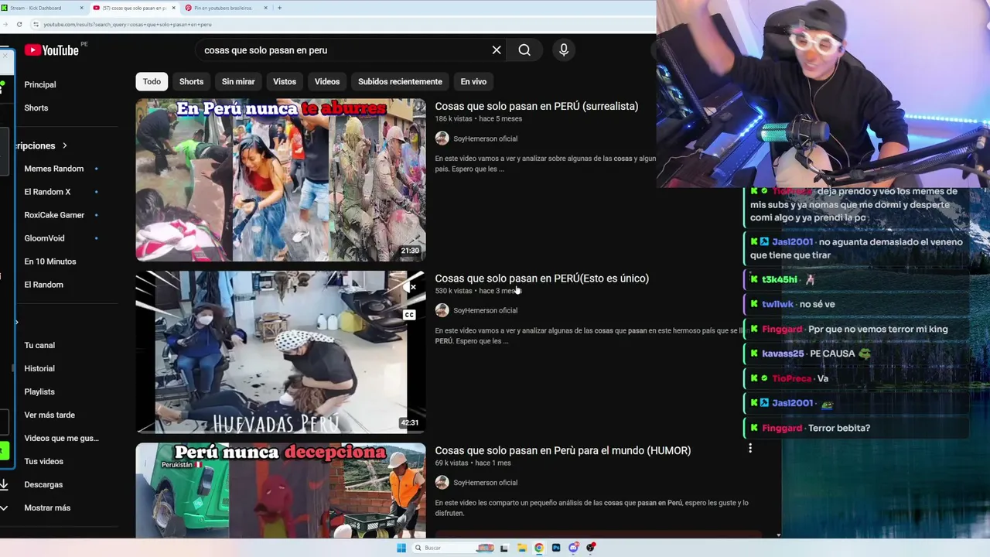Open the El Random X subscription channel
This screenshot has height=557, width=990.
[x=47, y=192]
